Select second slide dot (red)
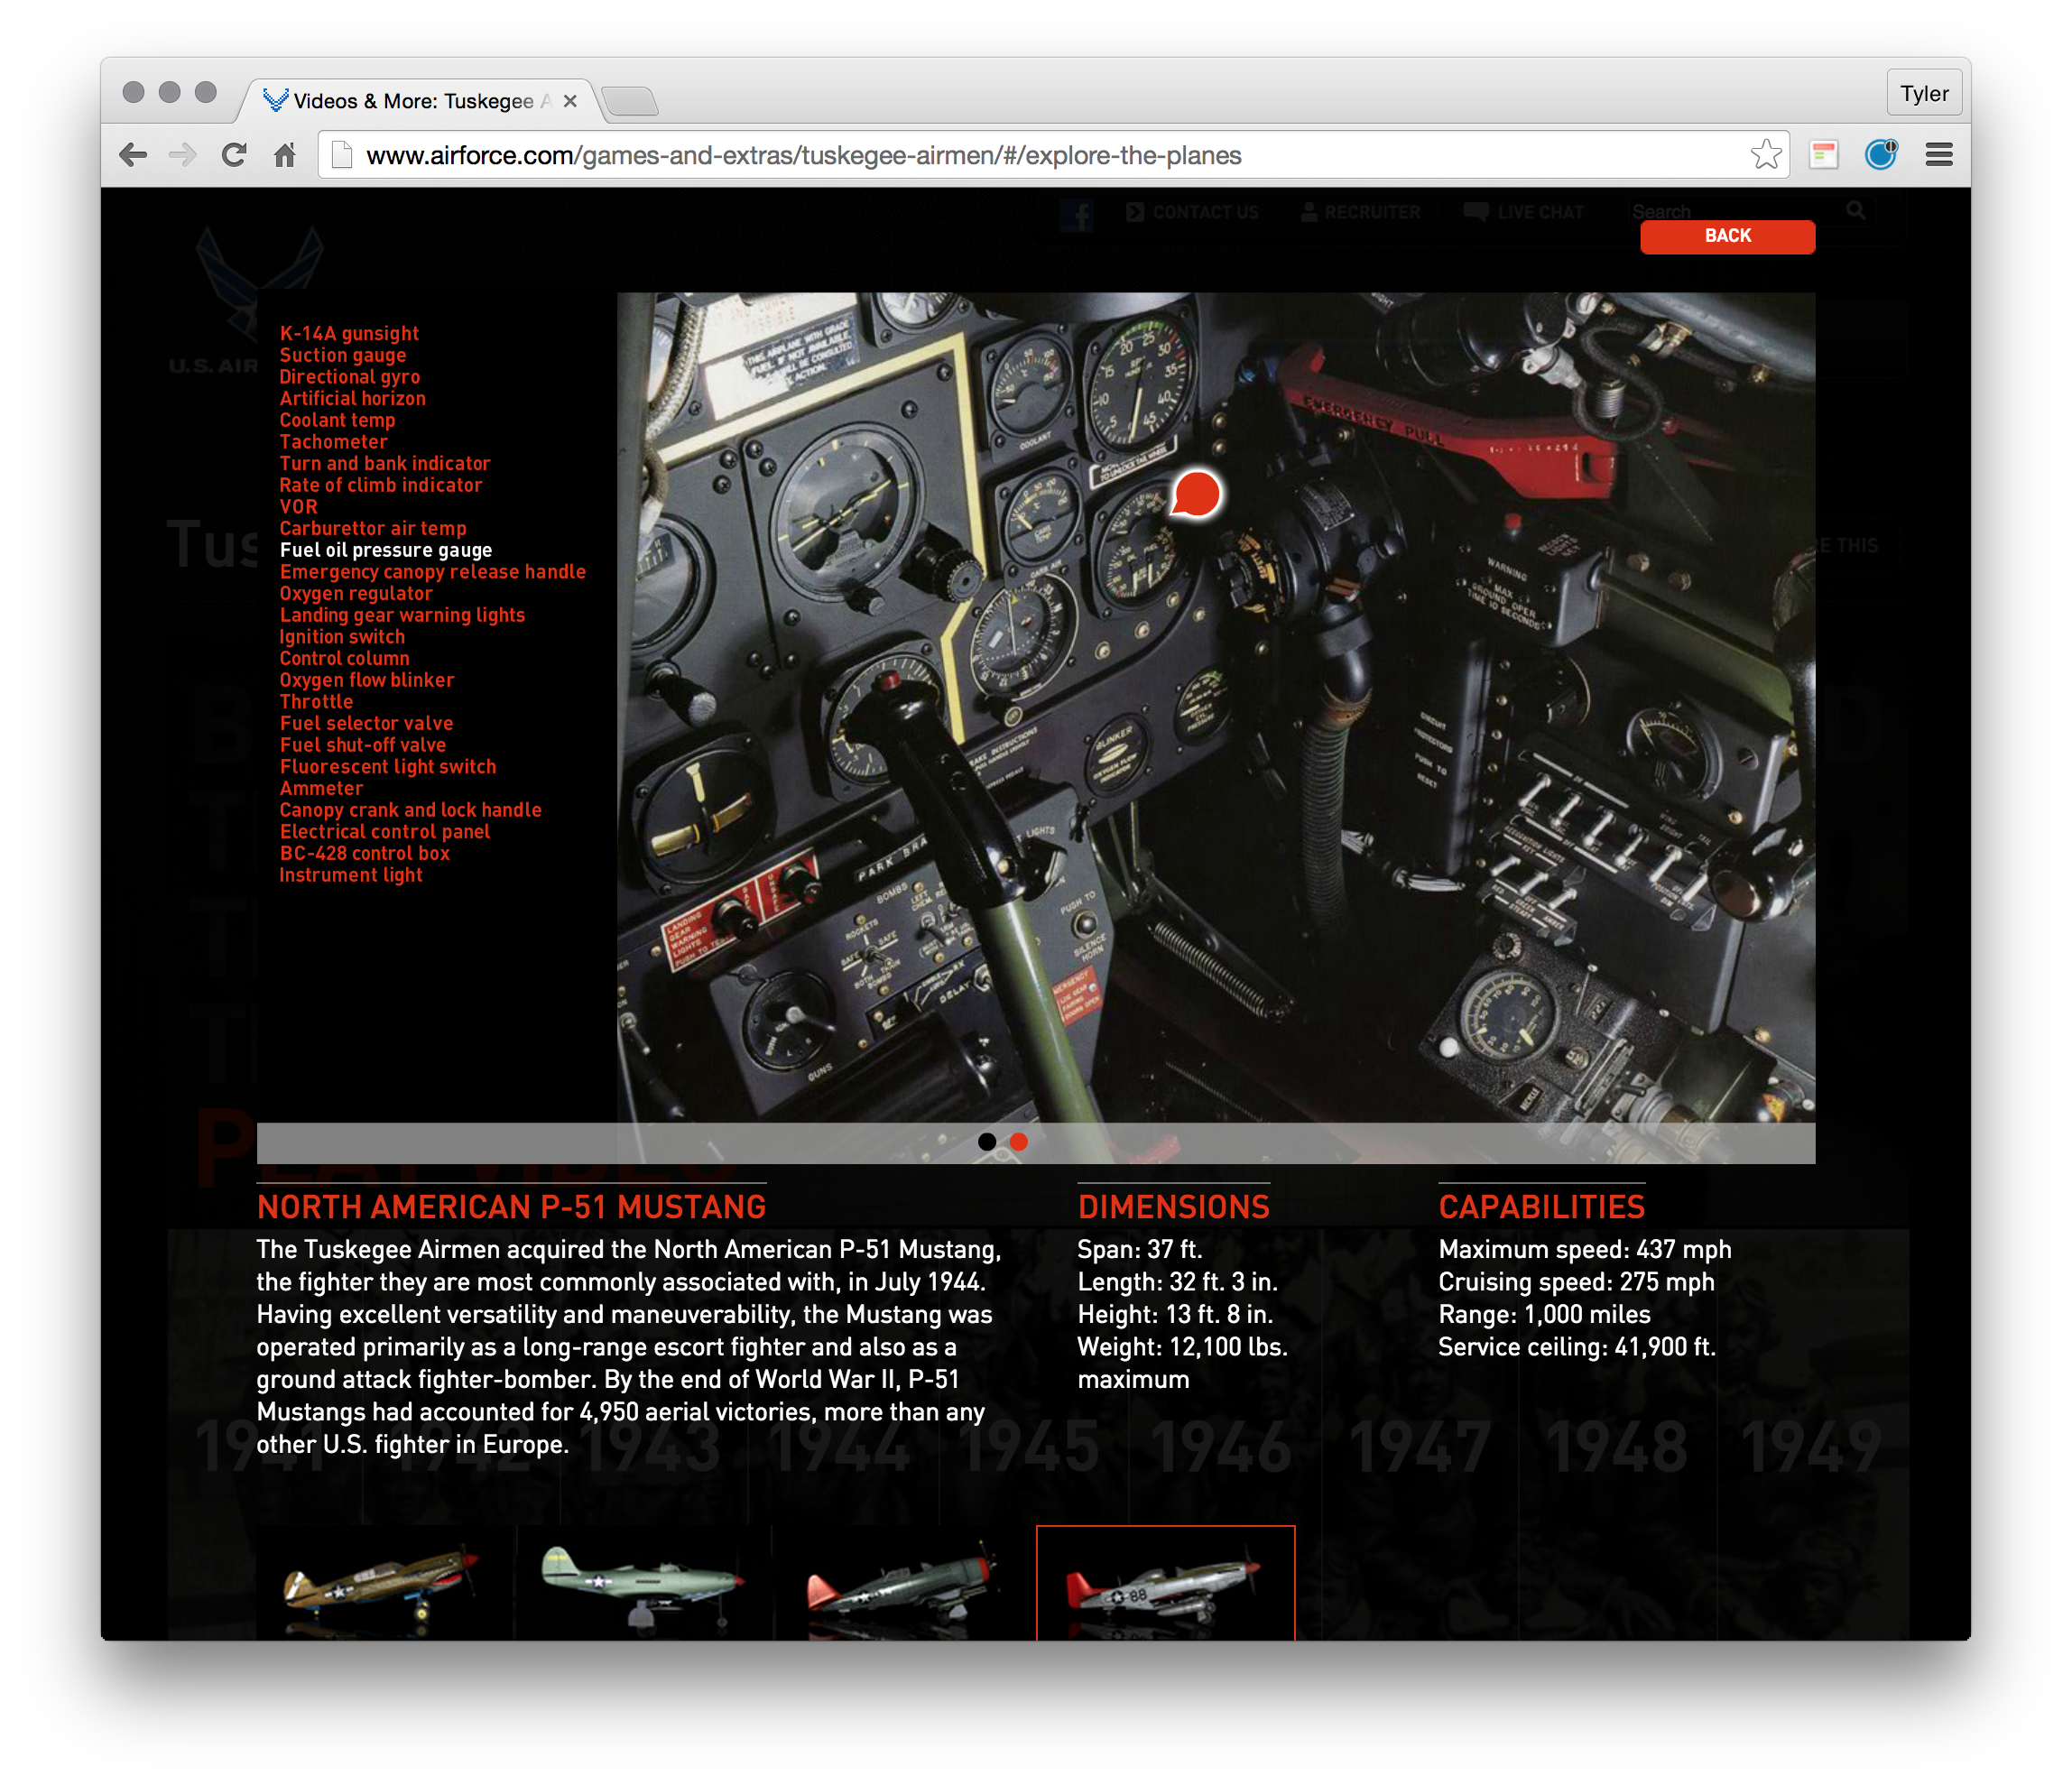This screenshot has height=1785, width=2072. pyautogui.click(x=1018, y=1141)
